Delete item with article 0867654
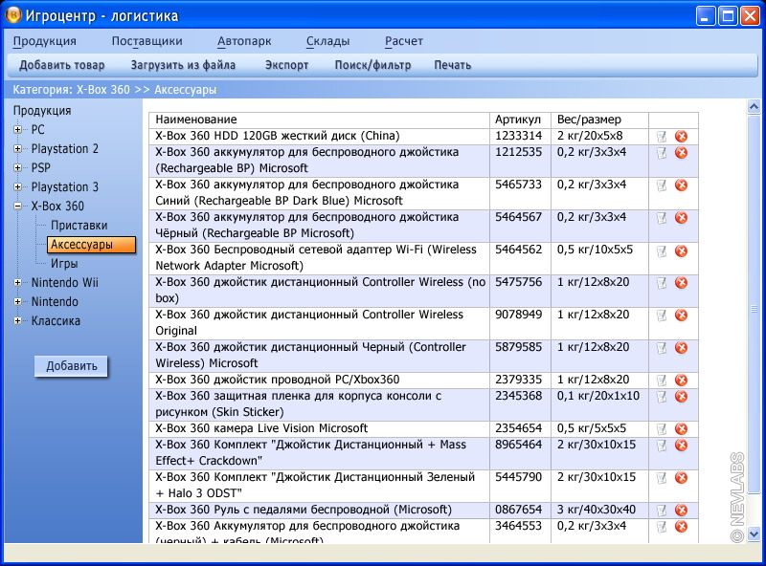 pos(681,511)
